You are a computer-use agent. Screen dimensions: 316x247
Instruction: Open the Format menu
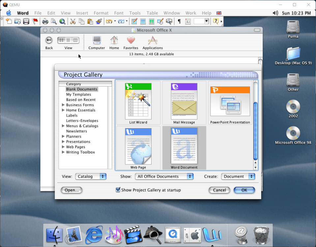(x=101, y=13)
